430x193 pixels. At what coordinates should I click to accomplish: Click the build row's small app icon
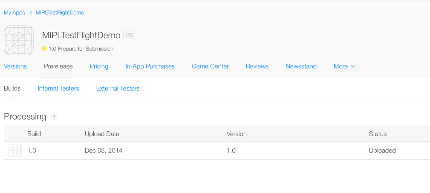tap(15, 150)
